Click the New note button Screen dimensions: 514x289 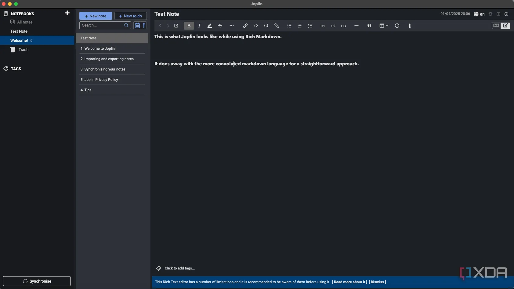96,16
